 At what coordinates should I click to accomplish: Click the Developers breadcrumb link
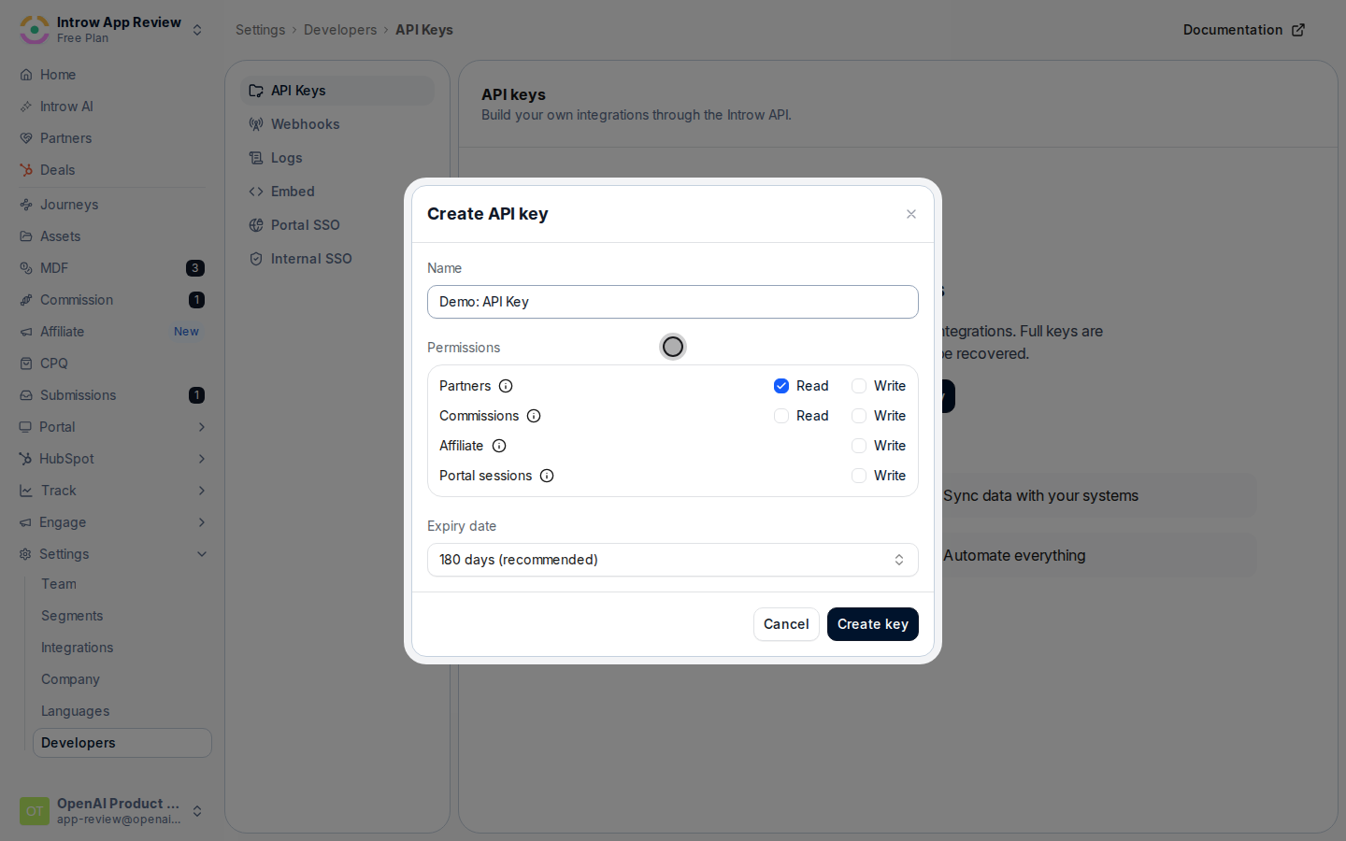(340, 30)
